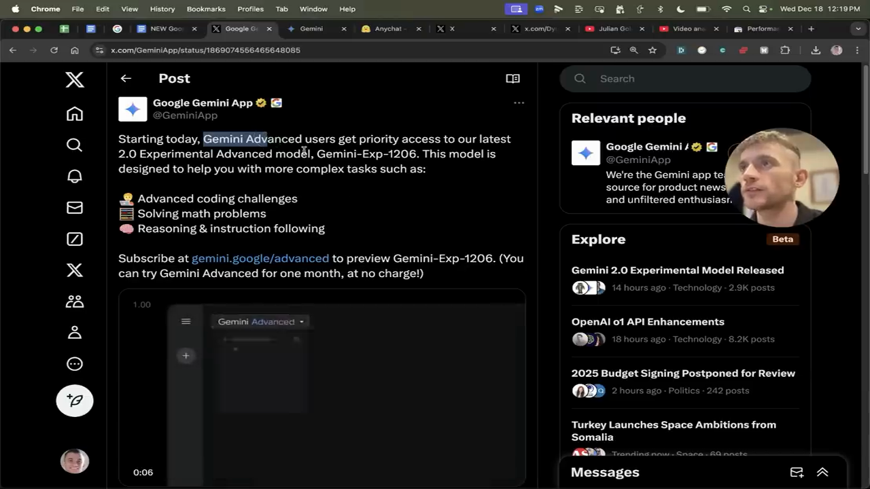Go to Home in X sidebar
Image resolution: width=870 pixels, height=489 pixels.
[75, 113]
